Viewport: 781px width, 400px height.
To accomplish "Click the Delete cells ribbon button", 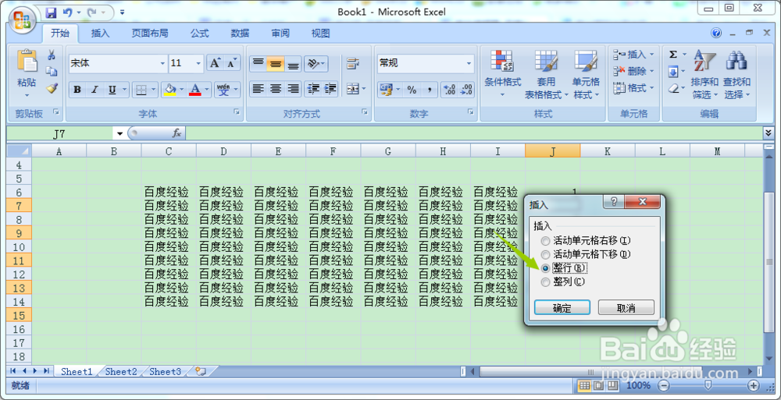I will [633, 71].
